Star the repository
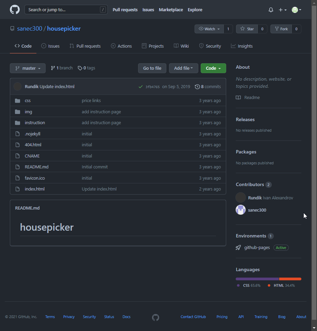317x331 pixels. click(247, 29)
